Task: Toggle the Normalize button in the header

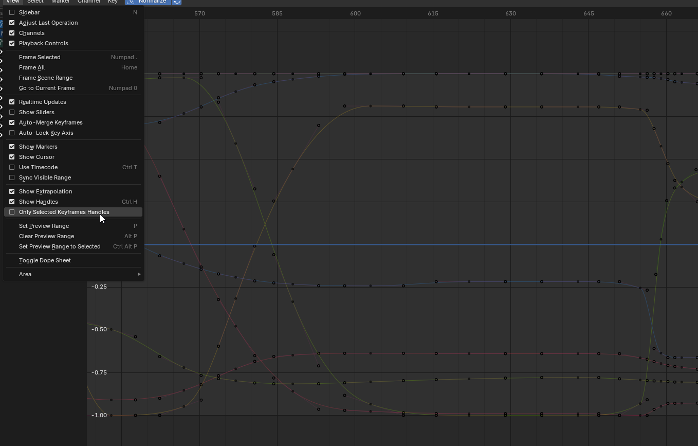Action: coord(148,2)
